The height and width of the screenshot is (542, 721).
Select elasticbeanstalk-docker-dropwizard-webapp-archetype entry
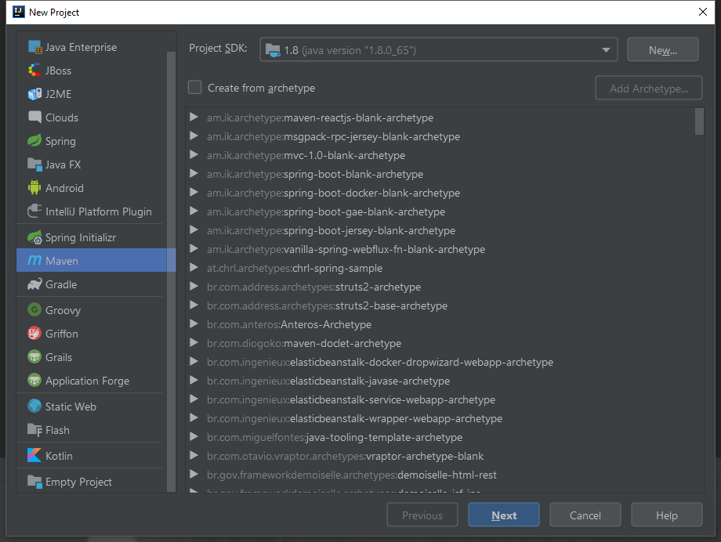pyautogui.click(x=380, y=363)
